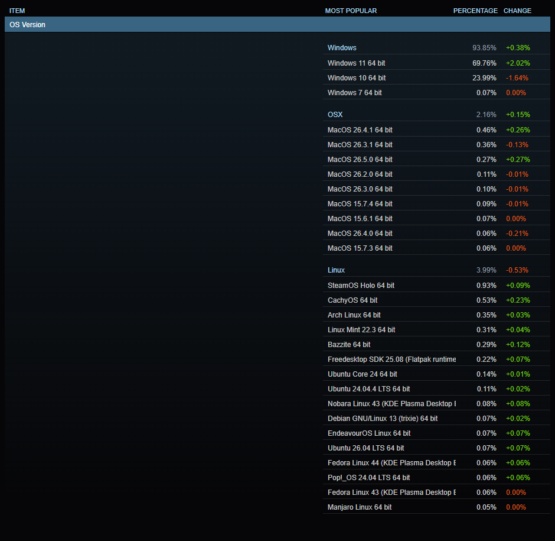The width and height of the screenshot is (555, 541).
Task: Select the SteamOS Holo 64 bit row
Action: tap(436, 285)
